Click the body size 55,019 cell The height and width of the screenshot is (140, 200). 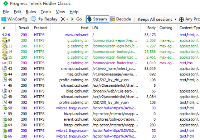[x=150, y=69]
